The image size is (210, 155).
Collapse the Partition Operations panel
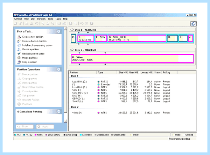coord(59,69)
